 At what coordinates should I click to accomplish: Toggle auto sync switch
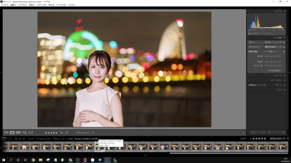[249, 133]
